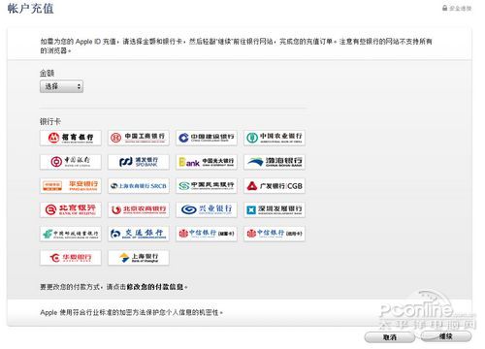485x349 pixels.
Task: Select Guangfa Bank CGB 广发银行
Action: 275,186
